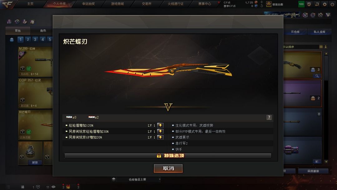Select backpack slot 3
The height and width of the screenshot is (190, 337).
tap(35, 39)
